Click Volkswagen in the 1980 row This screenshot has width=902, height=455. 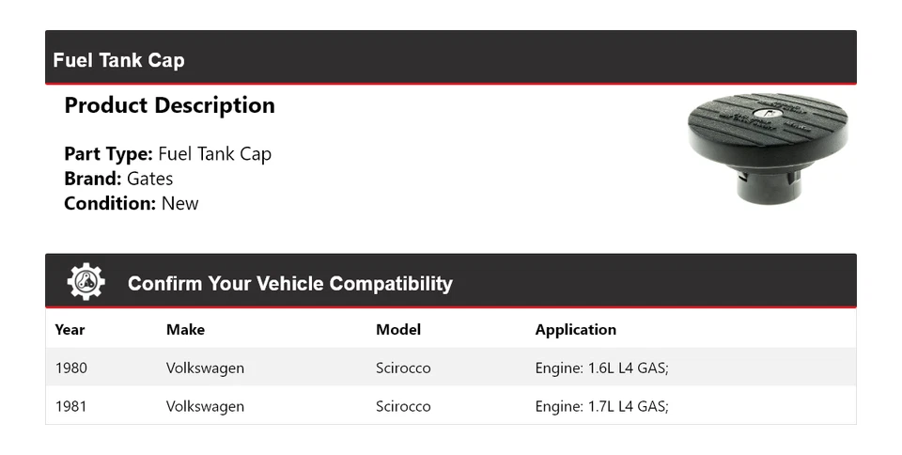(205, 368)
